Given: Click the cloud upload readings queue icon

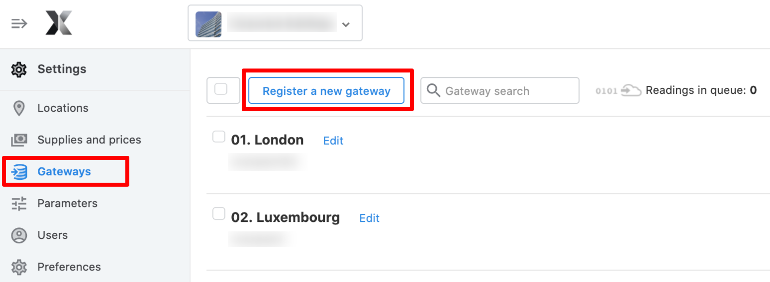Looking at the screenshot, I should tap(631, 90).
